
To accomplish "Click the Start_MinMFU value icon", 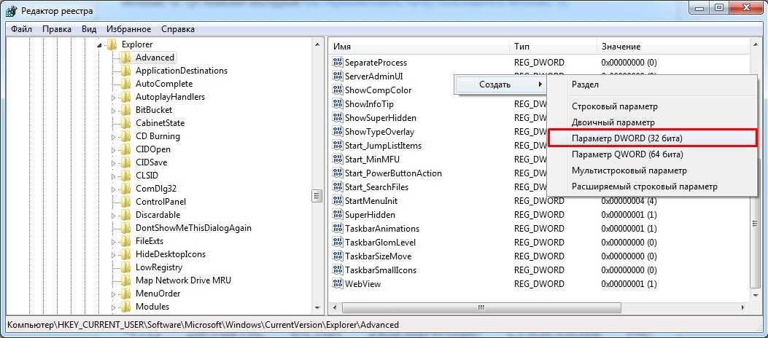I will pyautogui.click(x=338, y=160).
